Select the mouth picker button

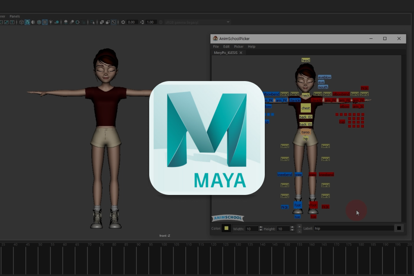point(323,87)
